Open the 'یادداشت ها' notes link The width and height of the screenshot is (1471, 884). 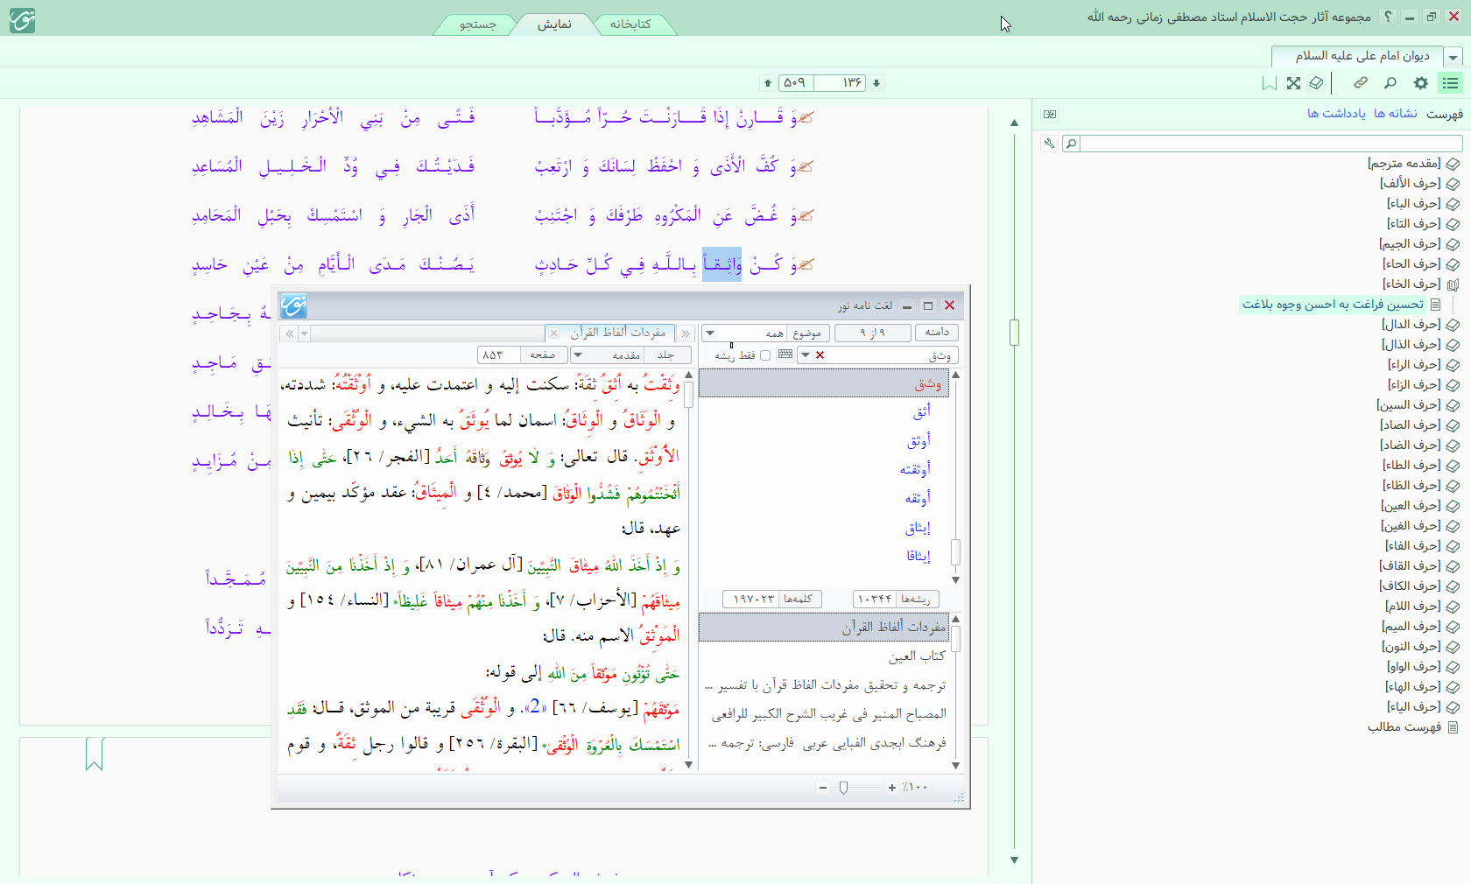click(1336, 114)
